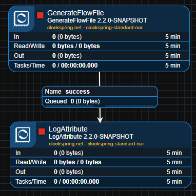Click the Tasks/Time row of GenerateFlowFile
Viewport: 196px width, 196px height.
[x=99, y=66]
